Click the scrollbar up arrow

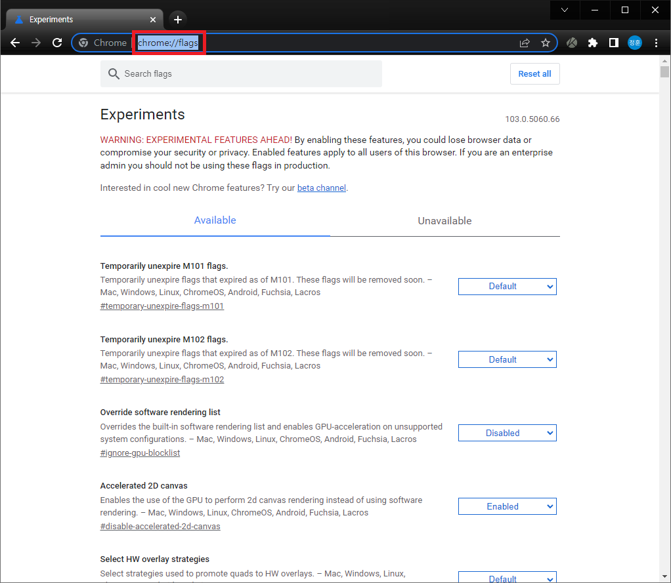click(x=664, y=61)
